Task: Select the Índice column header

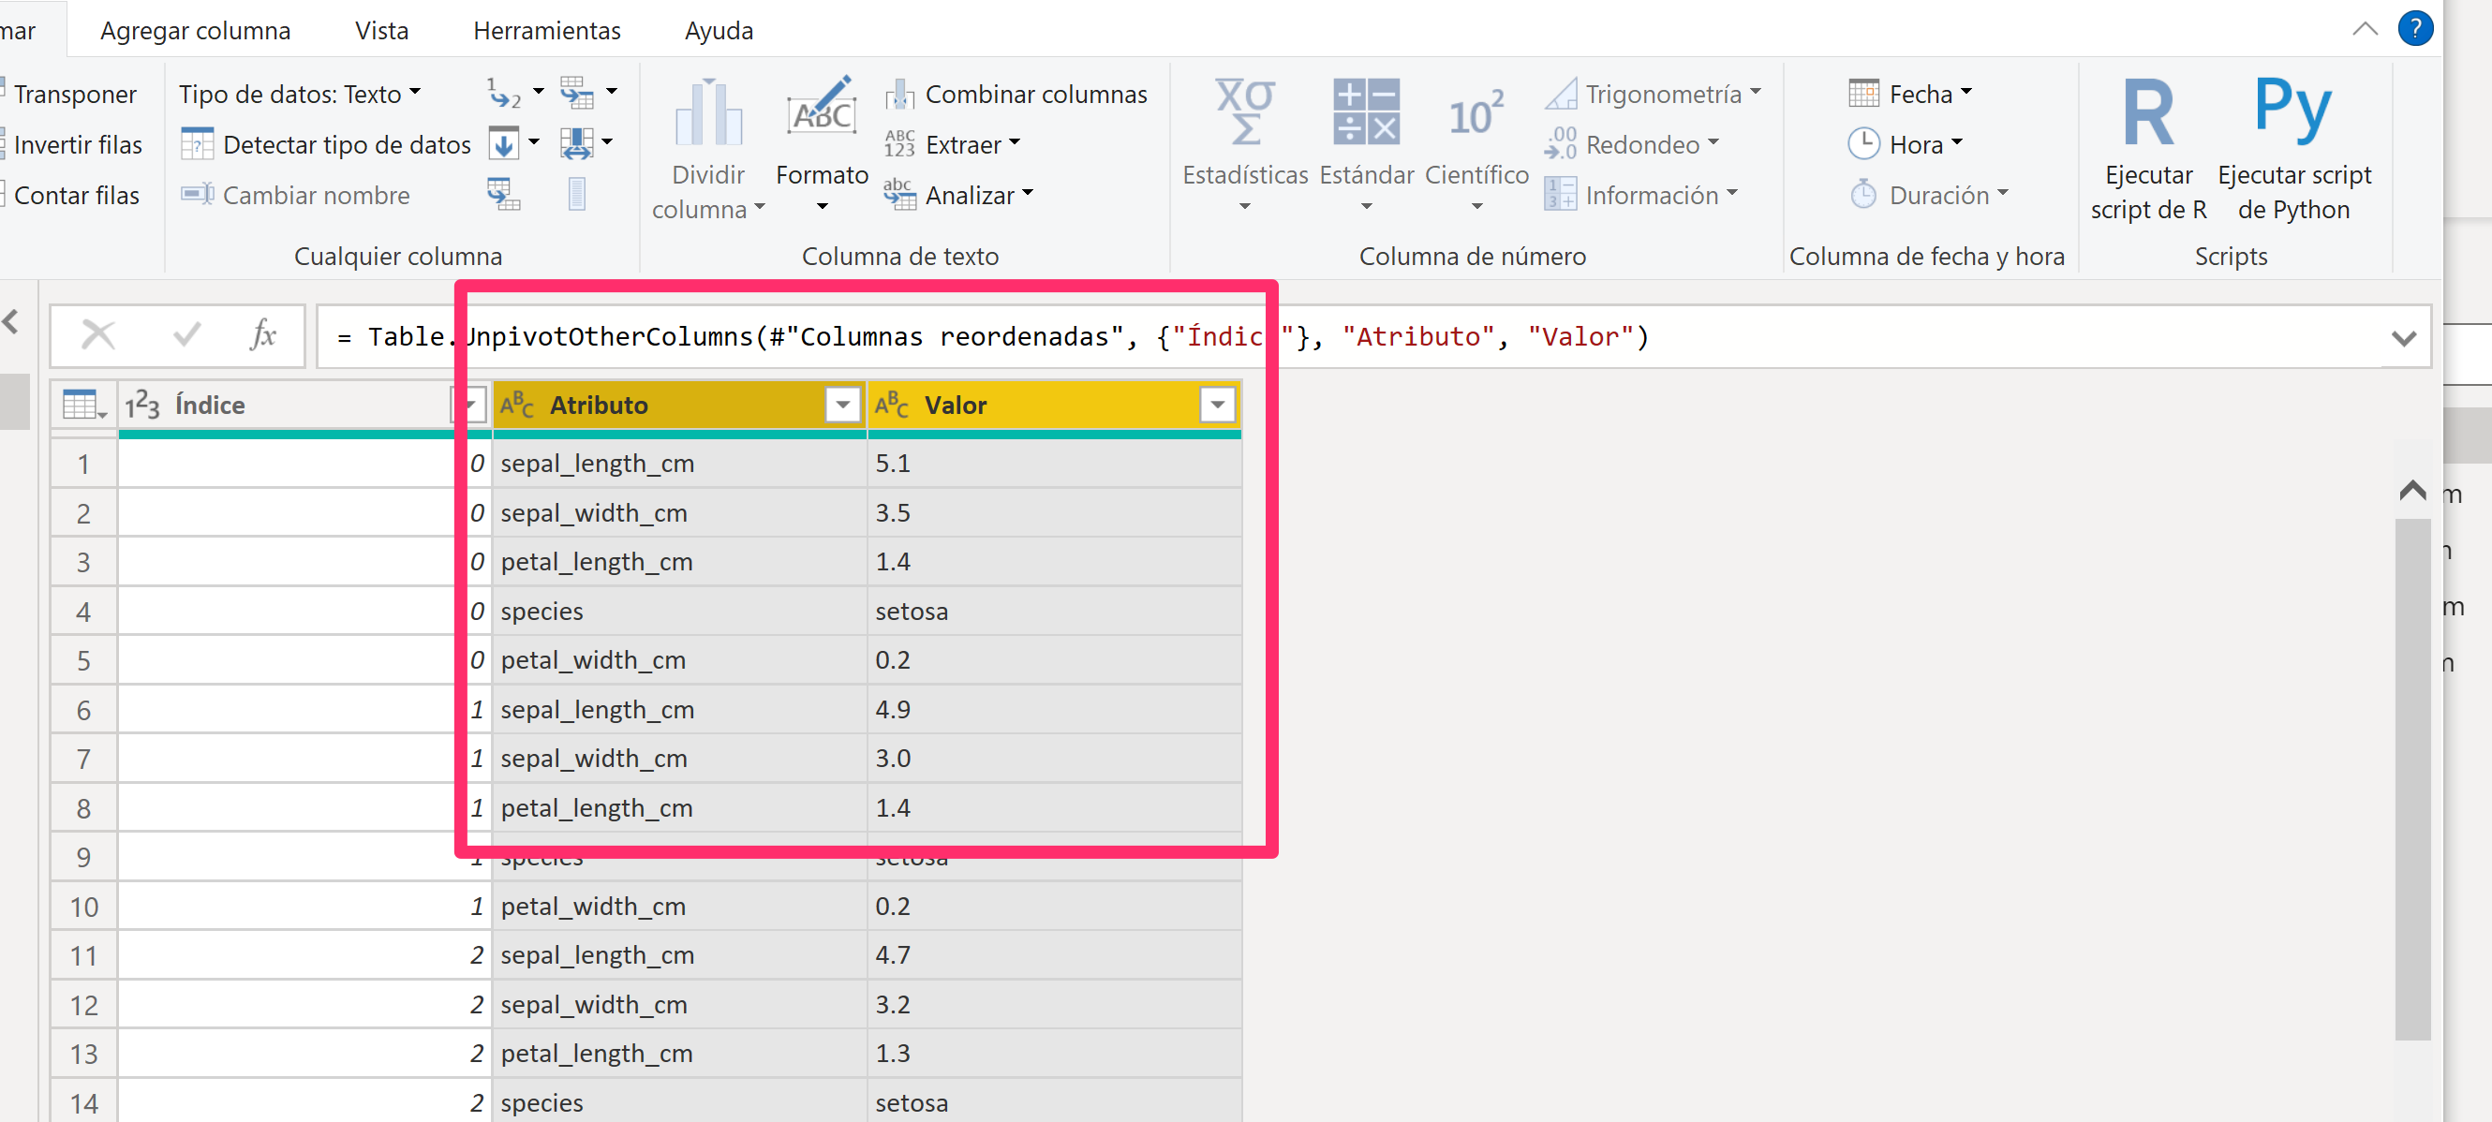Action: 304,405
